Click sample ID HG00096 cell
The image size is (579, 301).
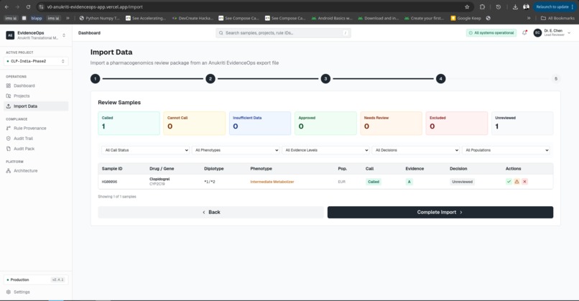pyautogui.click(x=109, y=182)
